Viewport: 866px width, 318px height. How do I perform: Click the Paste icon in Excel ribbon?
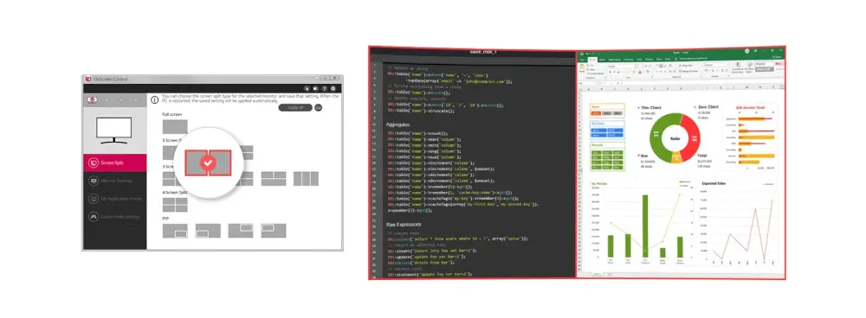pyautogui.click(x=582, y=68)
